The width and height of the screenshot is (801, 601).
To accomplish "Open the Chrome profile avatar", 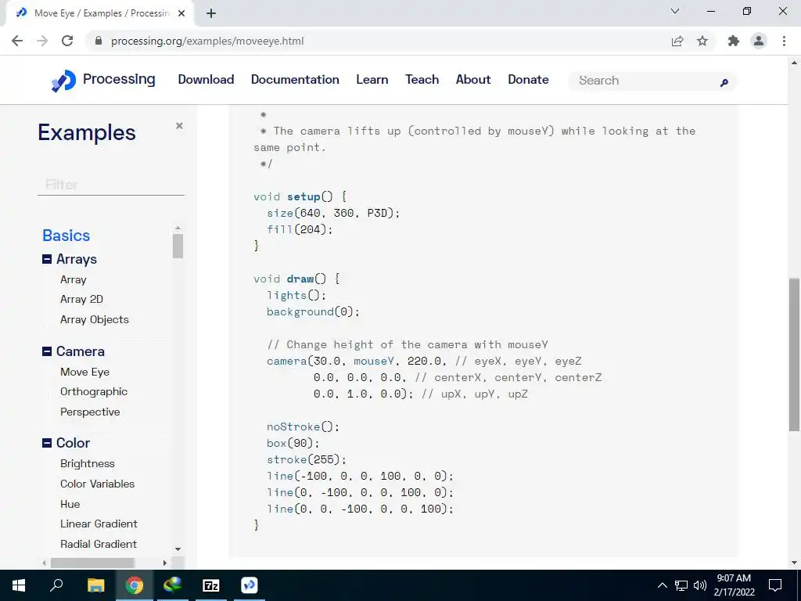I will pyautogui.click(x=759, y=41).
